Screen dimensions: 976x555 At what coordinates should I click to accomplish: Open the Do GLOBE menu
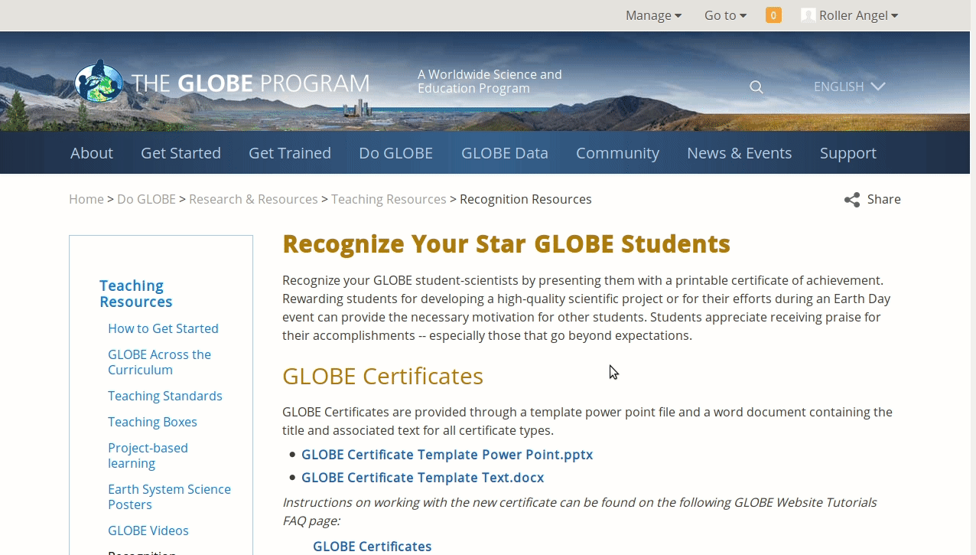click(395, 153)
